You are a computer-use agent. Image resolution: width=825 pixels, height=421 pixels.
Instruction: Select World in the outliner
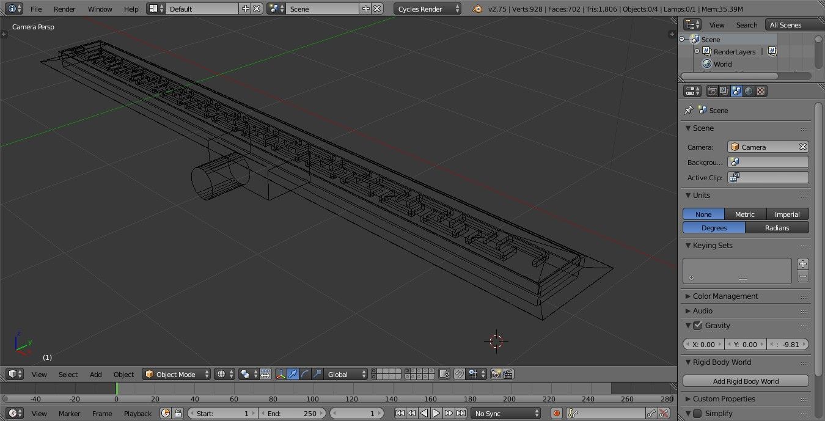722,64
